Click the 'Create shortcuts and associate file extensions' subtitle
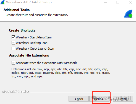The image size is (136, 104). click(37, 15)
